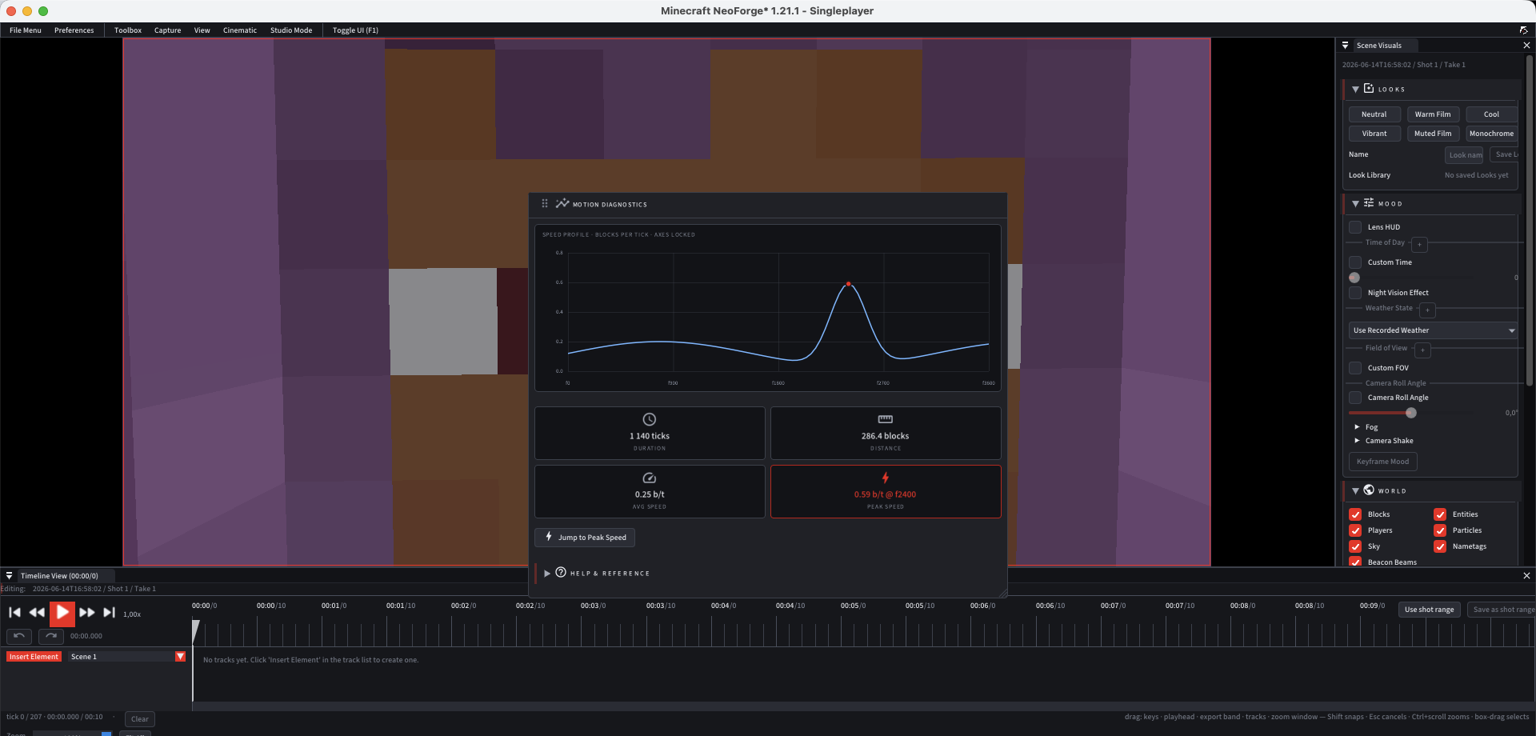Click the Mood section sliders icon
The width and height of the screenshot is (1536, 736).
tap(1369, 202)
